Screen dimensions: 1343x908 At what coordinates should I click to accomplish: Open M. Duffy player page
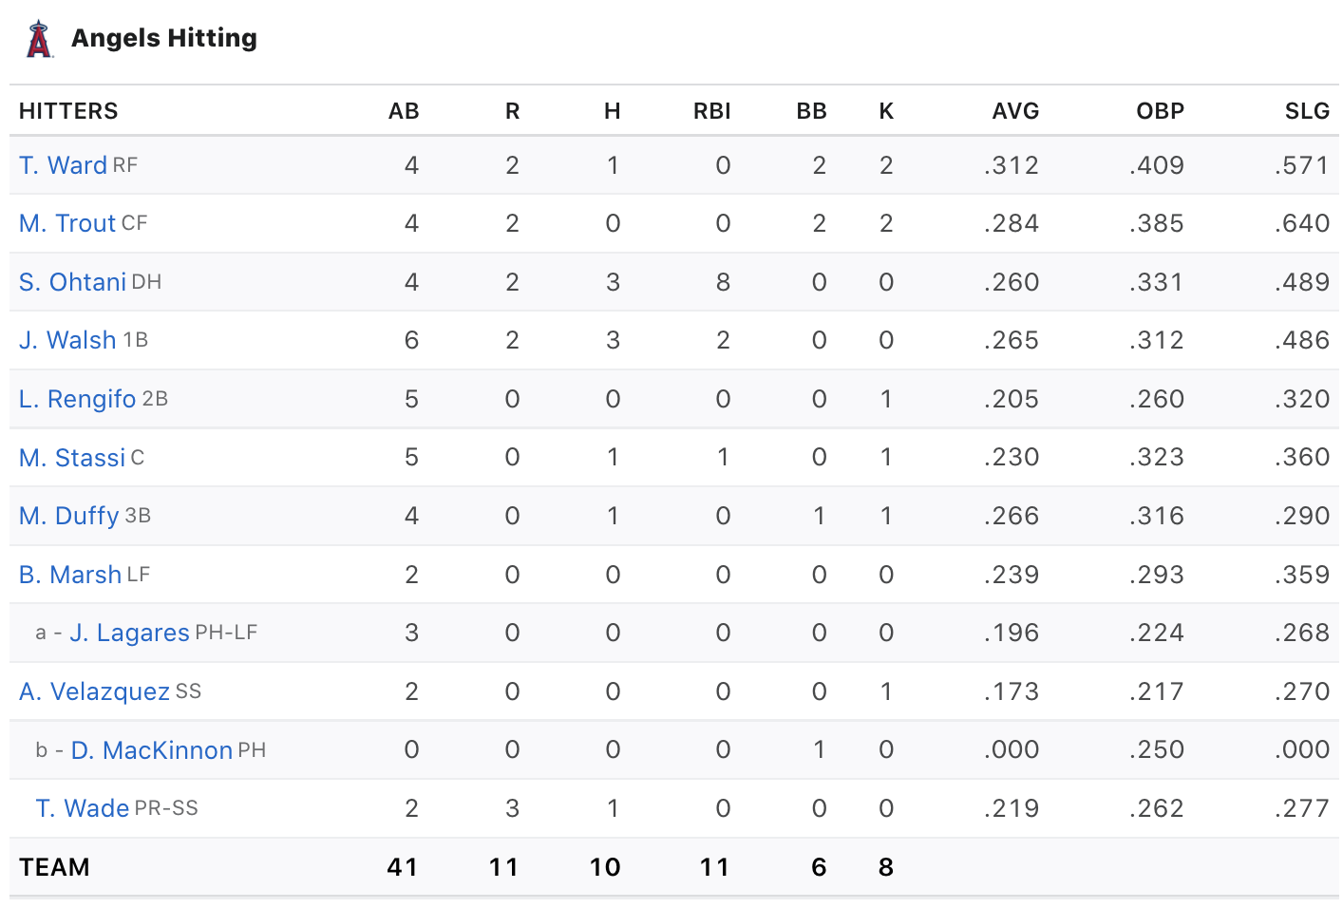69,516
